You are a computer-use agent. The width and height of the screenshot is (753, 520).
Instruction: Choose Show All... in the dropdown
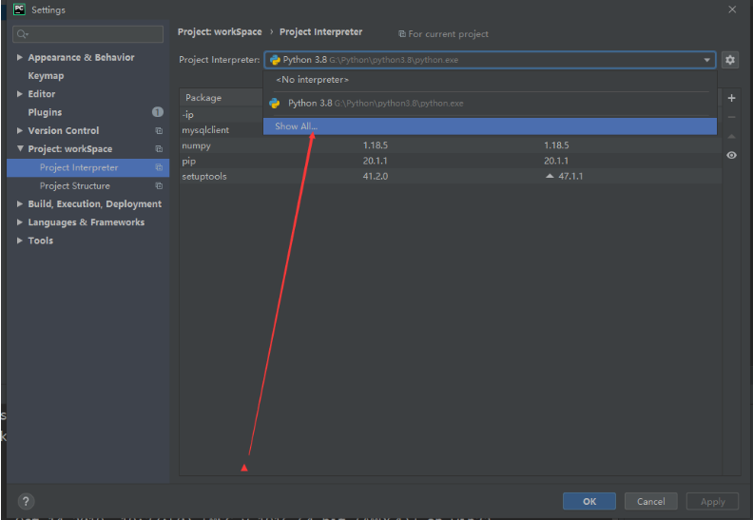490,126
